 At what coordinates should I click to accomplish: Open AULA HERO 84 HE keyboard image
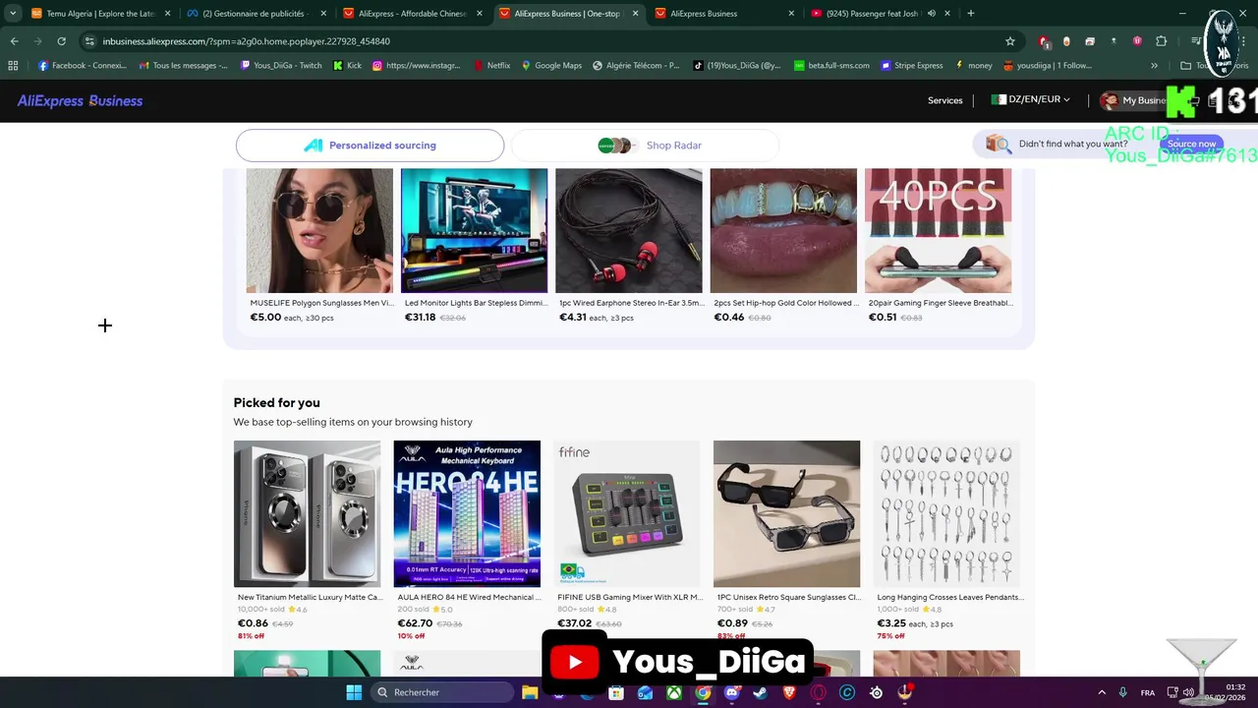[467, 513]
